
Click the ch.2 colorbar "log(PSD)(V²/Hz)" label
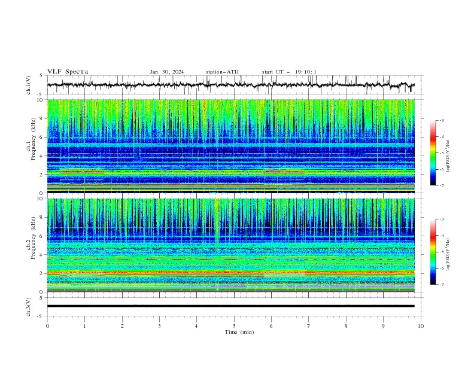pyautogui.click(x=448, y=255)
